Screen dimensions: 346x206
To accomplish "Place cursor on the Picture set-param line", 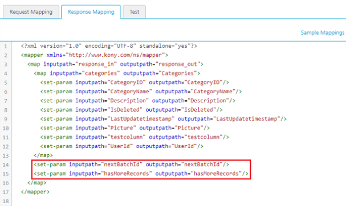I will tap(125, 128).
